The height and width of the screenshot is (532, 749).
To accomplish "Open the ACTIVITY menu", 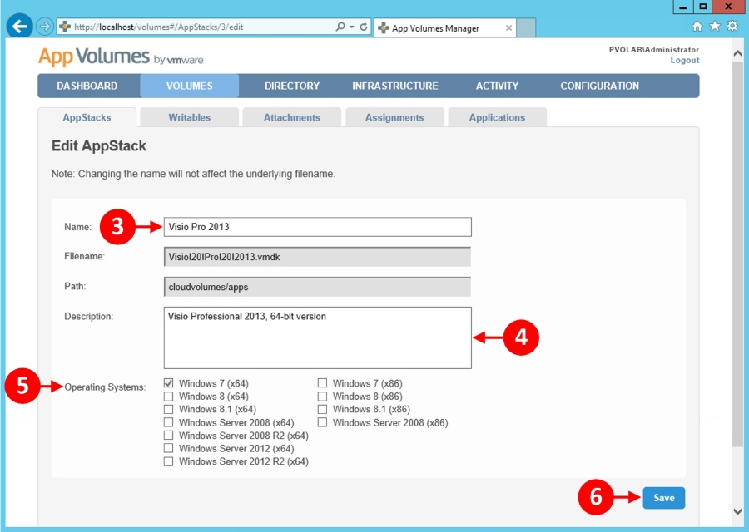I will (497, 86).
